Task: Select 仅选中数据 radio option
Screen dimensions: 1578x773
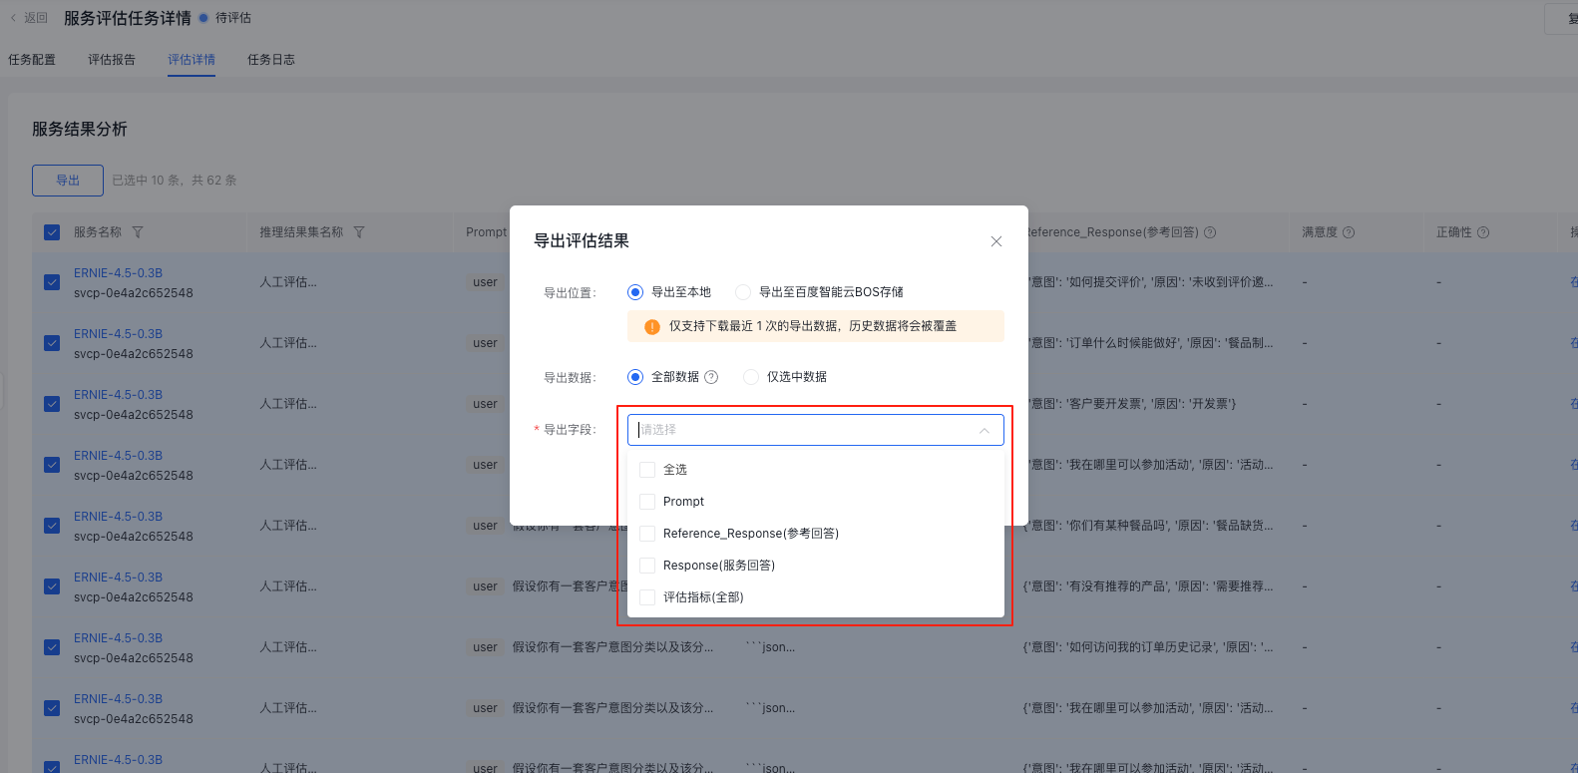Action: tap(750, 377)
